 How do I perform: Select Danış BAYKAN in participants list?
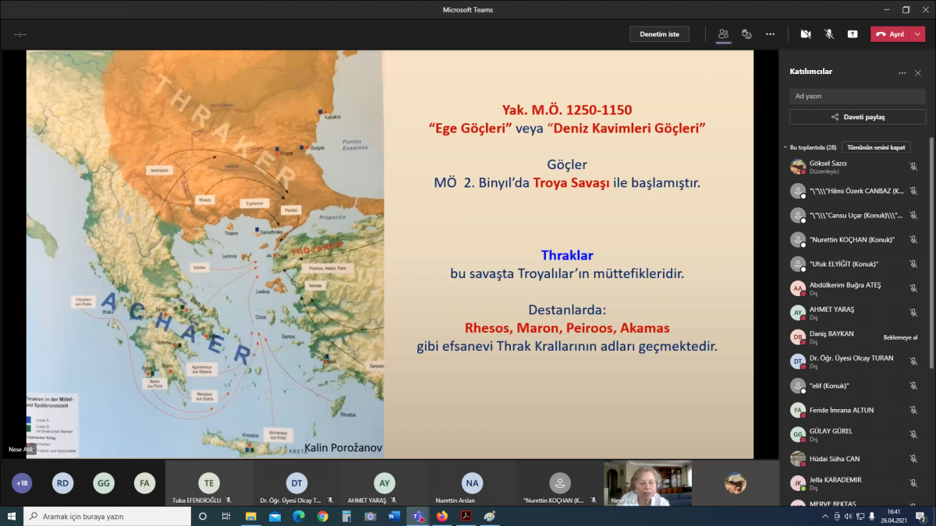click(831, 337)
